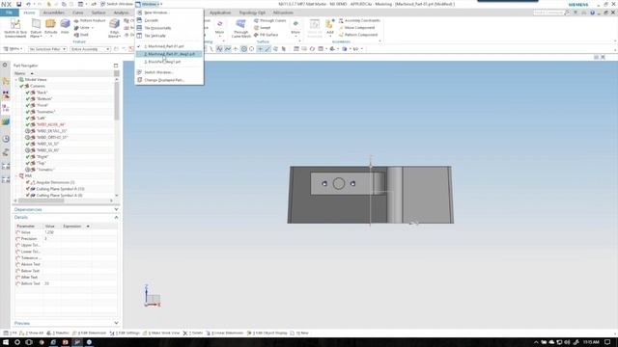This screenshot has width=618, height=347.
Task: Click the Undo arrow icon
Action: click(28, 4)
